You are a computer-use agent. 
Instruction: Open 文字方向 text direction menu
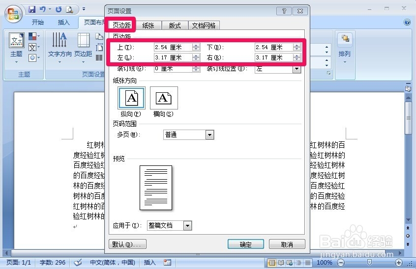[x=59, y=48]
